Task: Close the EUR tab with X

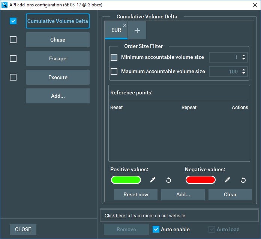Action: click(124, 25)
